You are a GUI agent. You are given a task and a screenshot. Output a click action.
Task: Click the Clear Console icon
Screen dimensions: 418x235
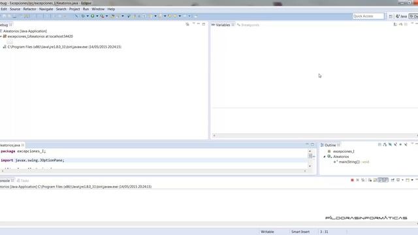370,180
